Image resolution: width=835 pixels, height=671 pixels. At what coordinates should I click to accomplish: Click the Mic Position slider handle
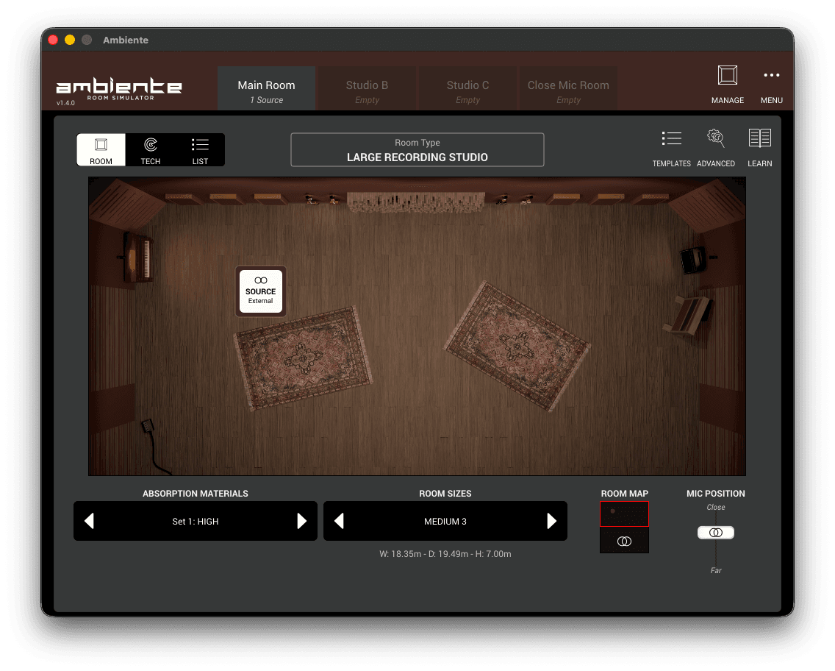[716, 533]
